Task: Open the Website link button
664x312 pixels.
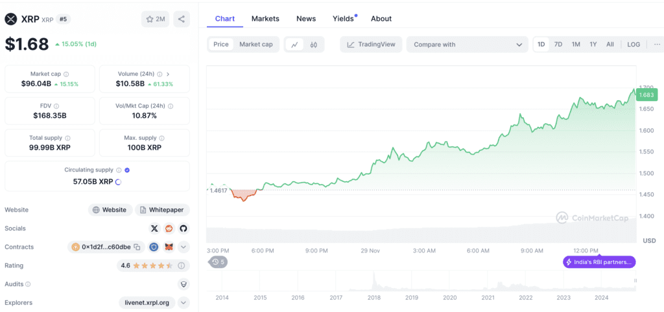Action: pyautogui.click(x=110, y=210)
